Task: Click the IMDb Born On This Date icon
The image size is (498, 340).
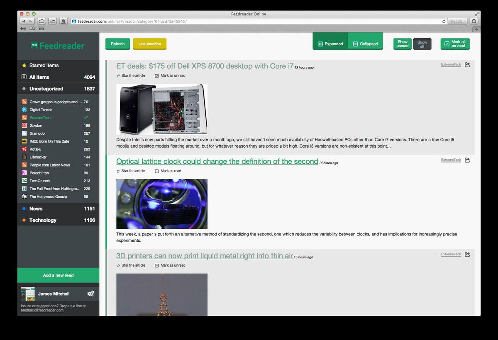Action: 24,141
